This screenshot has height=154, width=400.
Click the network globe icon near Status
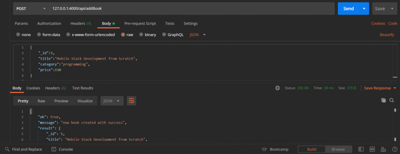(x=278, y=88)
